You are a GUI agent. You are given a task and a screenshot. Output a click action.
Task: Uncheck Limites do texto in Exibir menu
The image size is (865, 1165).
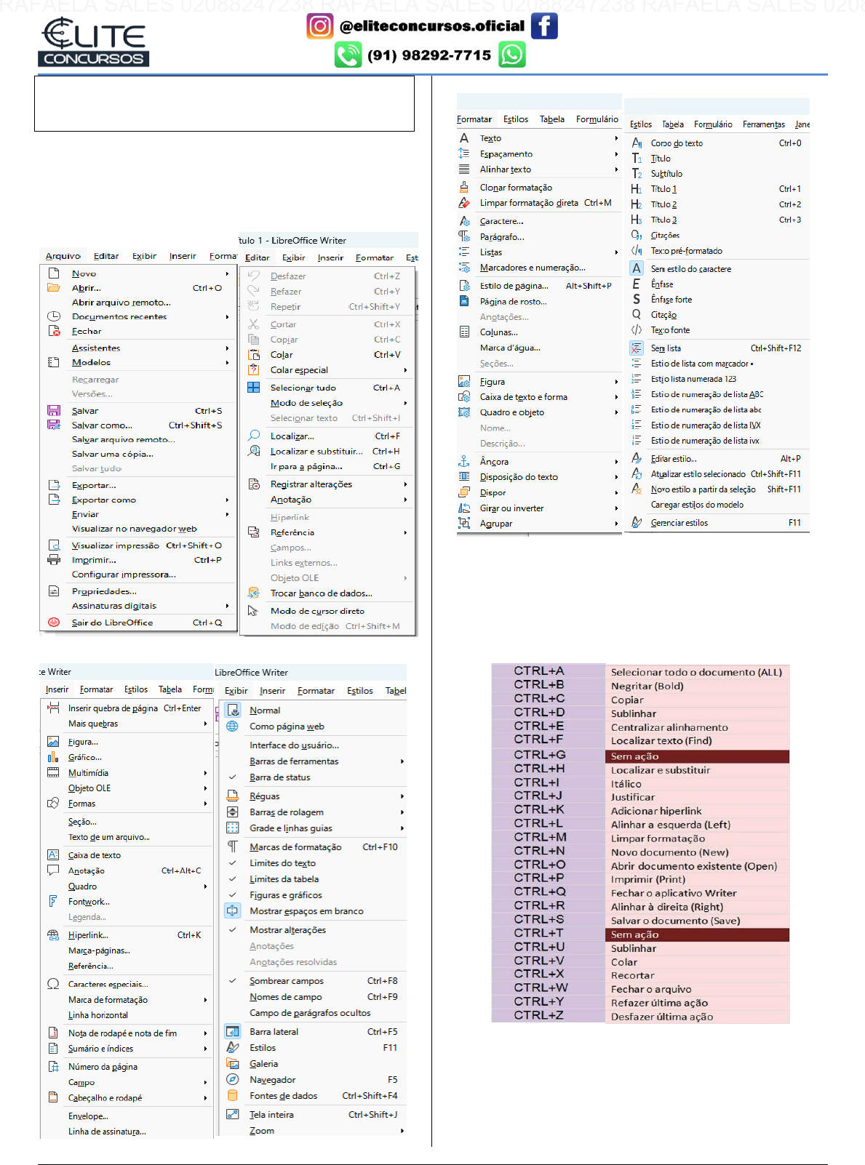[x=233, y=863]
